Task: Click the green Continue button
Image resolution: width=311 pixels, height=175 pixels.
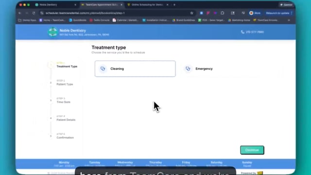Action: (x=252, y=150)
